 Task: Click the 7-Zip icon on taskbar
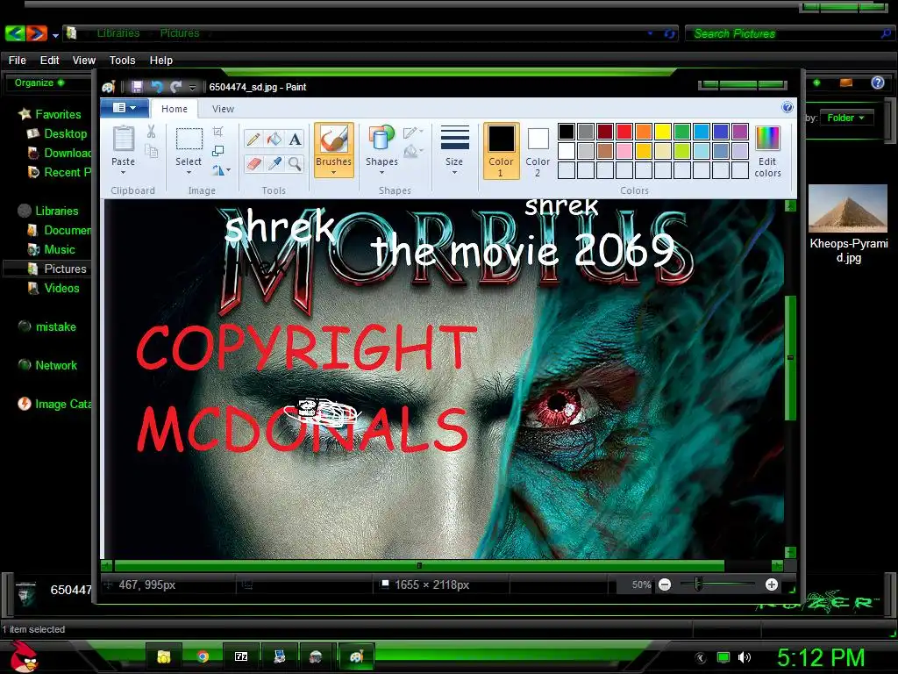click(x=241, y=656)
